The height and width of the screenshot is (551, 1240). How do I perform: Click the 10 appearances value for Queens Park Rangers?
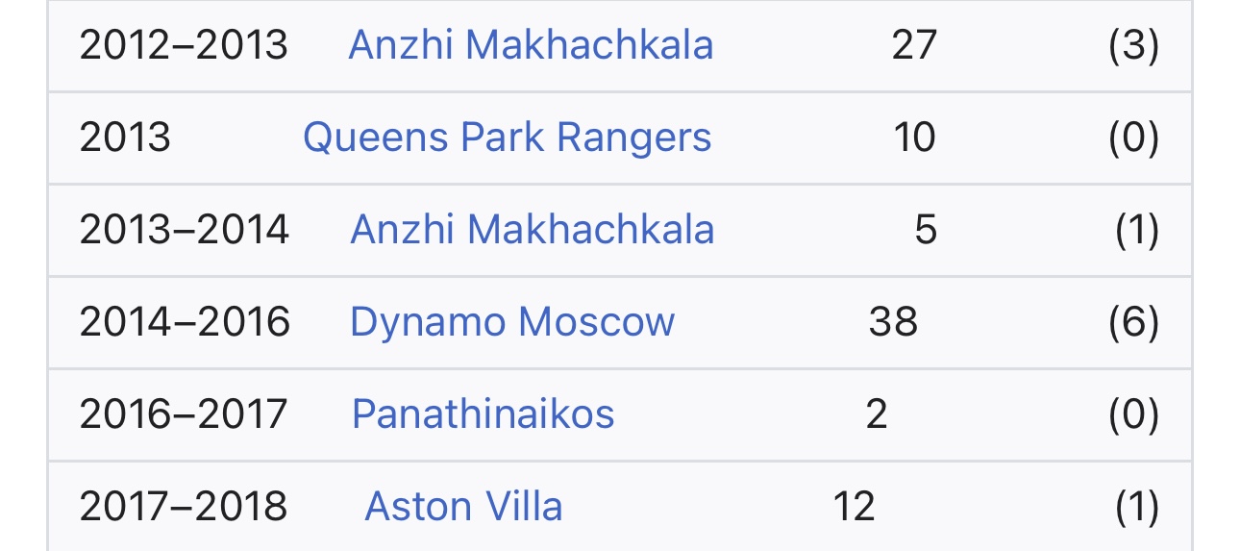(x=914, y=138)
